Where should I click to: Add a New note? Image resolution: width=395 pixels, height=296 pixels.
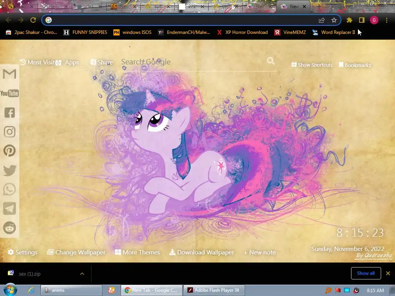click(260, 252)
